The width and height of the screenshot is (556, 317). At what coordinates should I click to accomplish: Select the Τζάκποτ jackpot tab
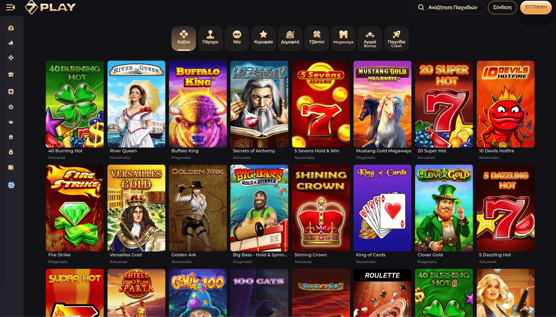[317, 38]
